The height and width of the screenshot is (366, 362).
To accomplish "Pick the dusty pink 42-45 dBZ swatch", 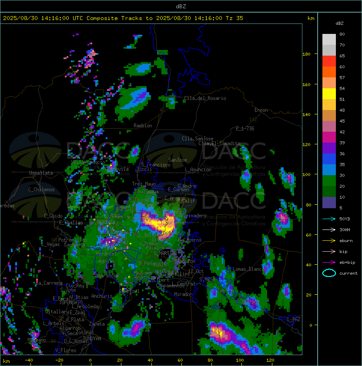I will pos(329,126).
